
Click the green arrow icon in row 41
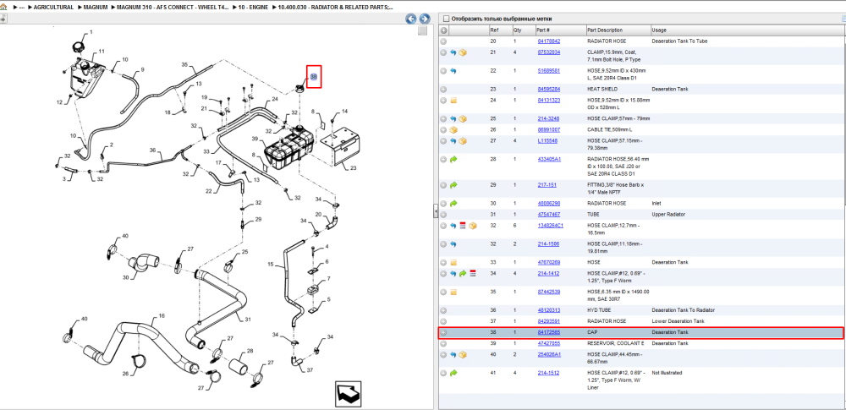(x=453, y=373)
